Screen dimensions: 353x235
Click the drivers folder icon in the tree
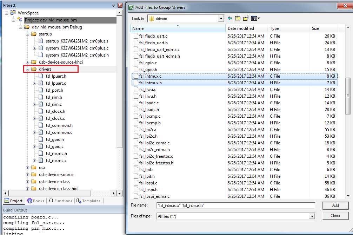coord(34,69)
